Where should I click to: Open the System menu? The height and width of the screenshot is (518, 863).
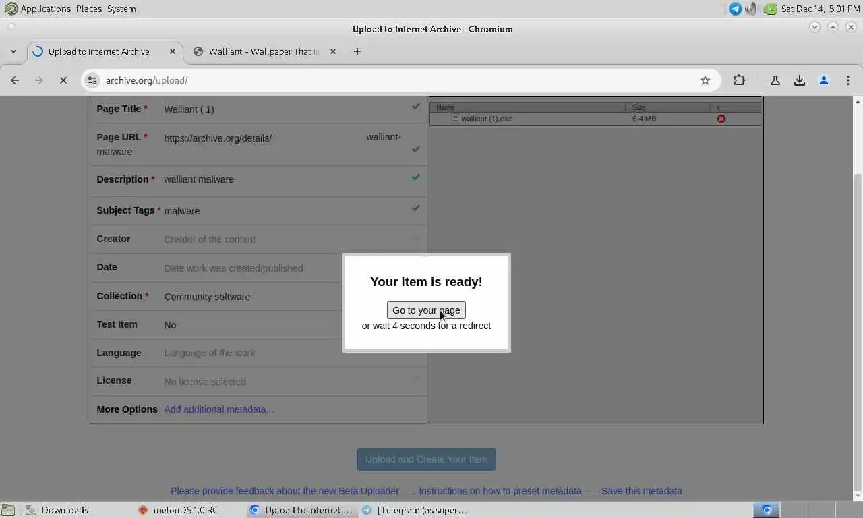coord(121,9)
